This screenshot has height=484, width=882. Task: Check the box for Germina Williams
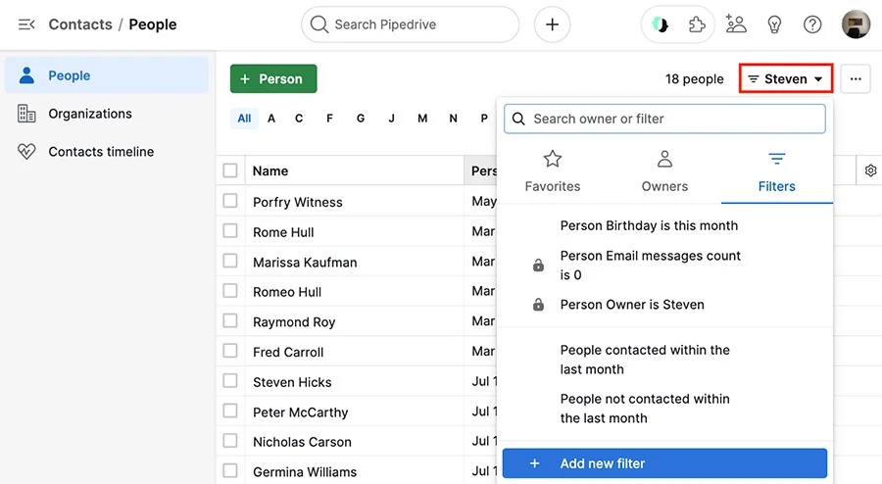[230, 470]
